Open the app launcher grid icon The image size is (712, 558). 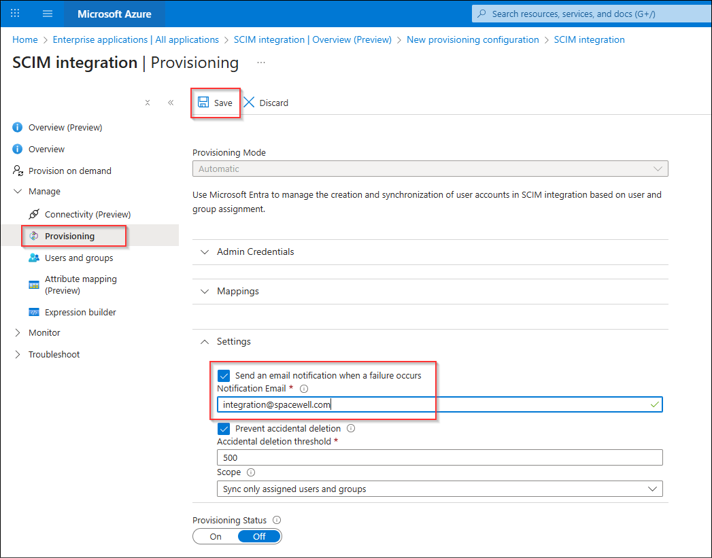pos(15,13)
